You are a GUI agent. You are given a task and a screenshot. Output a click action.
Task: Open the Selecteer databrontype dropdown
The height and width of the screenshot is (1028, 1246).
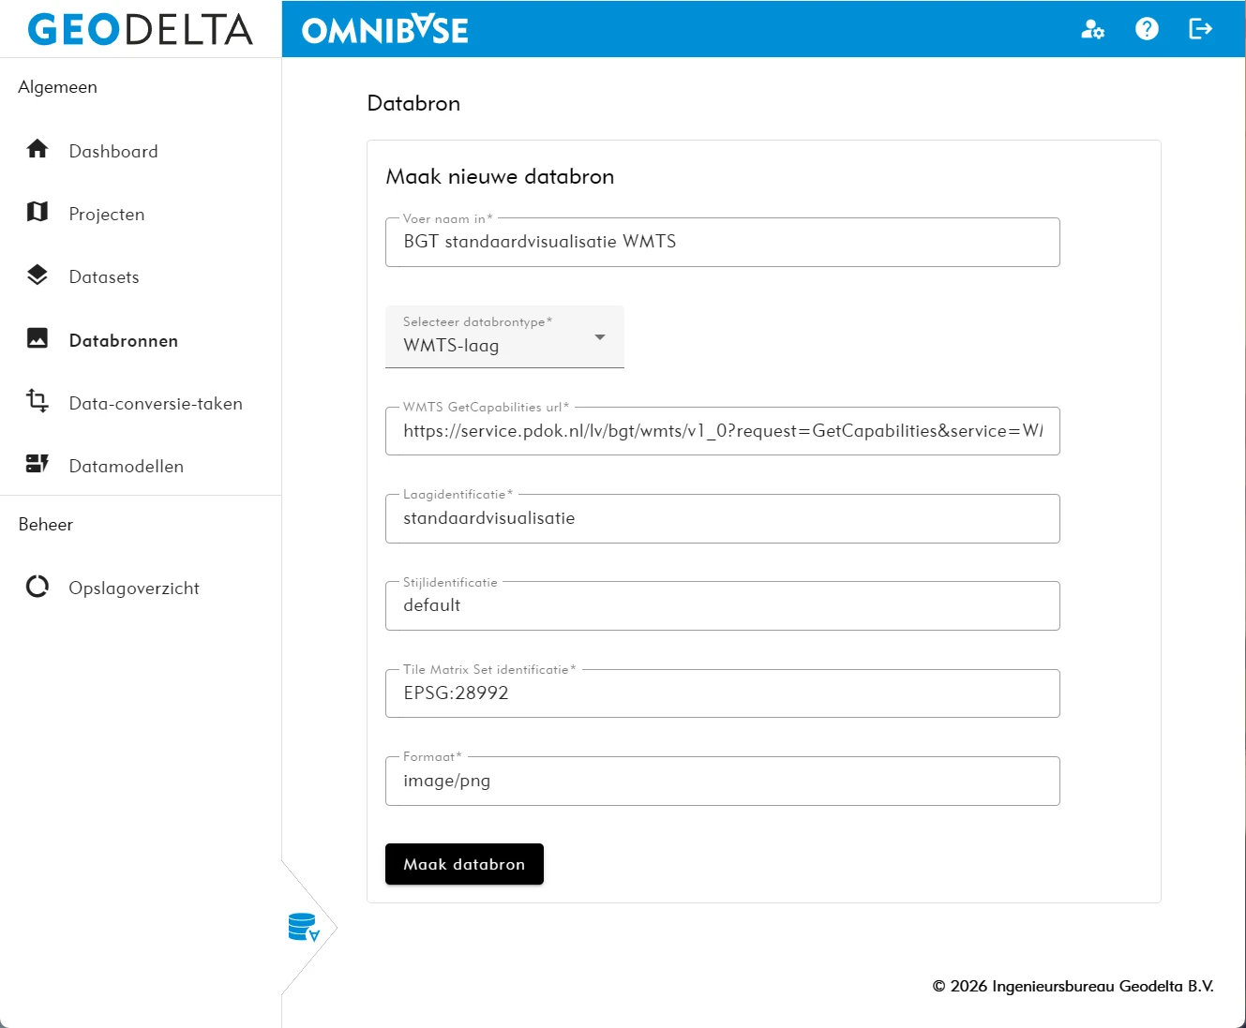504,337
